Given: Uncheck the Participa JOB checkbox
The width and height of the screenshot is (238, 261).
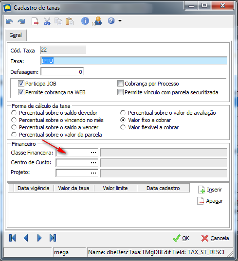Looking at the screenshot, I should tap(21, 84).
